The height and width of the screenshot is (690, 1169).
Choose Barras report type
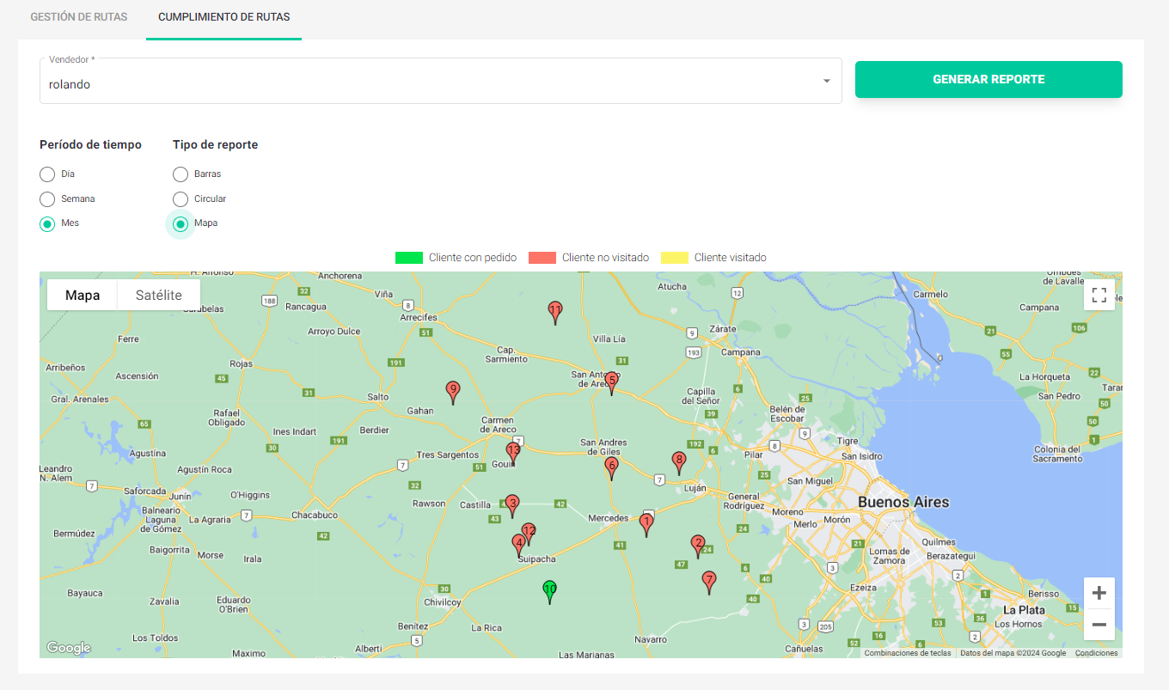(x=181, y=174)
